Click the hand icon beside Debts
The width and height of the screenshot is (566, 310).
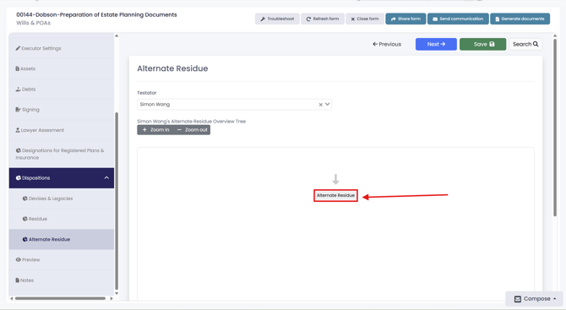[x=18, y=90]
